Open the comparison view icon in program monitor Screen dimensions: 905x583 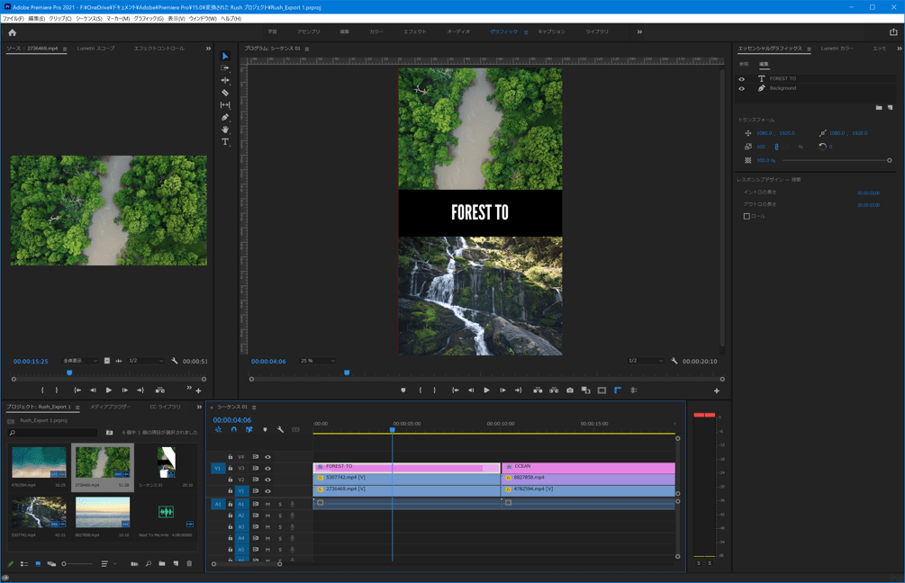pyautogui.click(x=586, y=390)
